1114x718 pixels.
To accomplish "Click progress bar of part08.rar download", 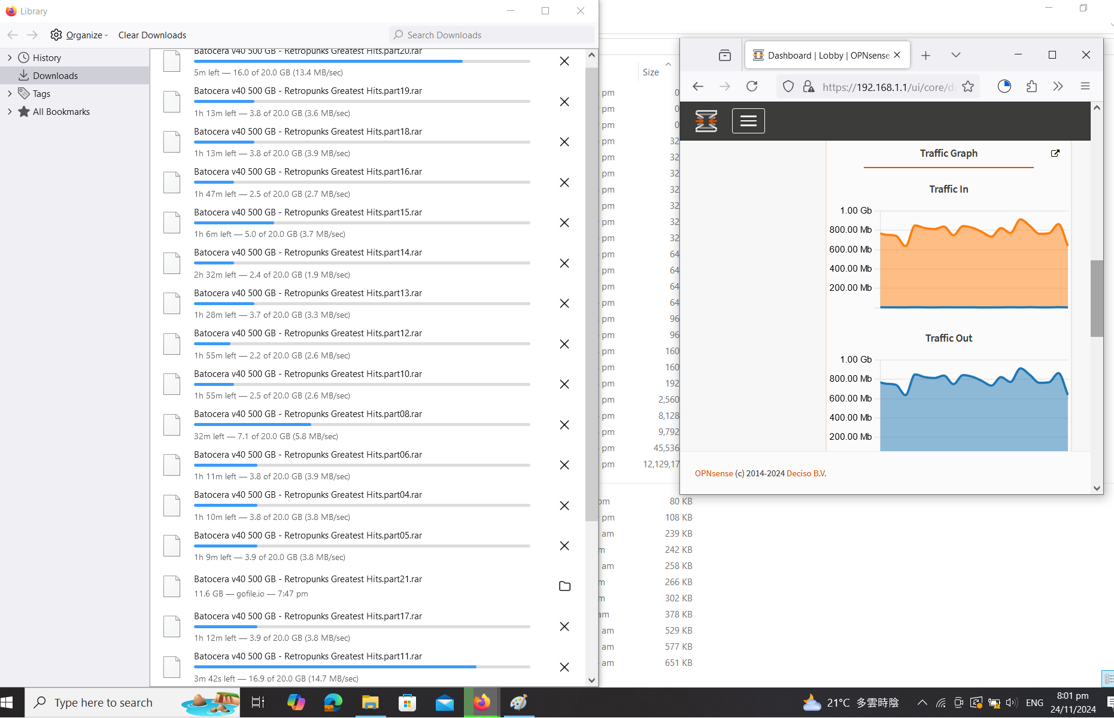I will point(362,424).
